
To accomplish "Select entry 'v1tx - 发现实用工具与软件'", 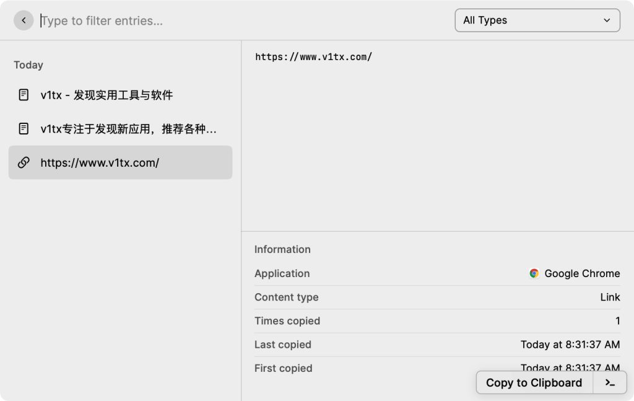I will 120,95.
